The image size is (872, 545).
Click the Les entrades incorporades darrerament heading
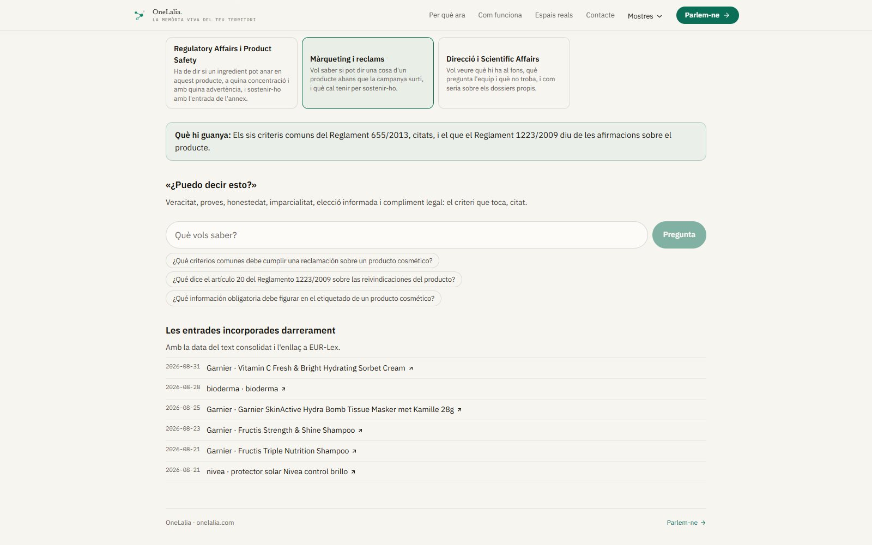coord(250,331)
